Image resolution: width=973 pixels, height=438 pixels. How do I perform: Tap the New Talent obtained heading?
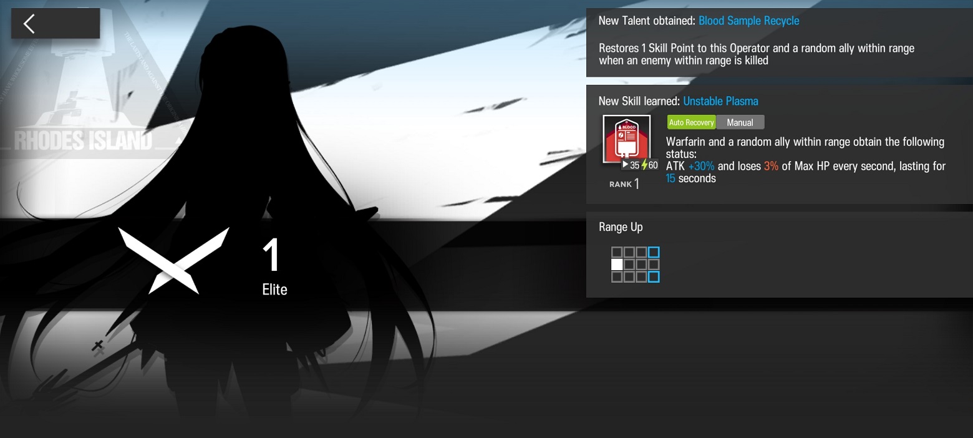pos(647,21)
